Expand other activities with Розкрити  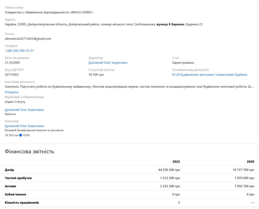click(12, 92)
